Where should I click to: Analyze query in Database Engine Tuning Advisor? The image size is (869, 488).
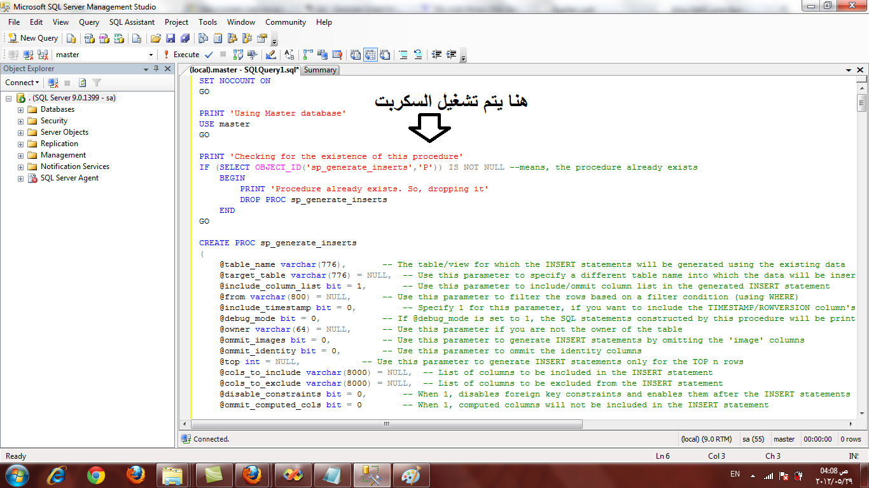[x=253, y=55]
